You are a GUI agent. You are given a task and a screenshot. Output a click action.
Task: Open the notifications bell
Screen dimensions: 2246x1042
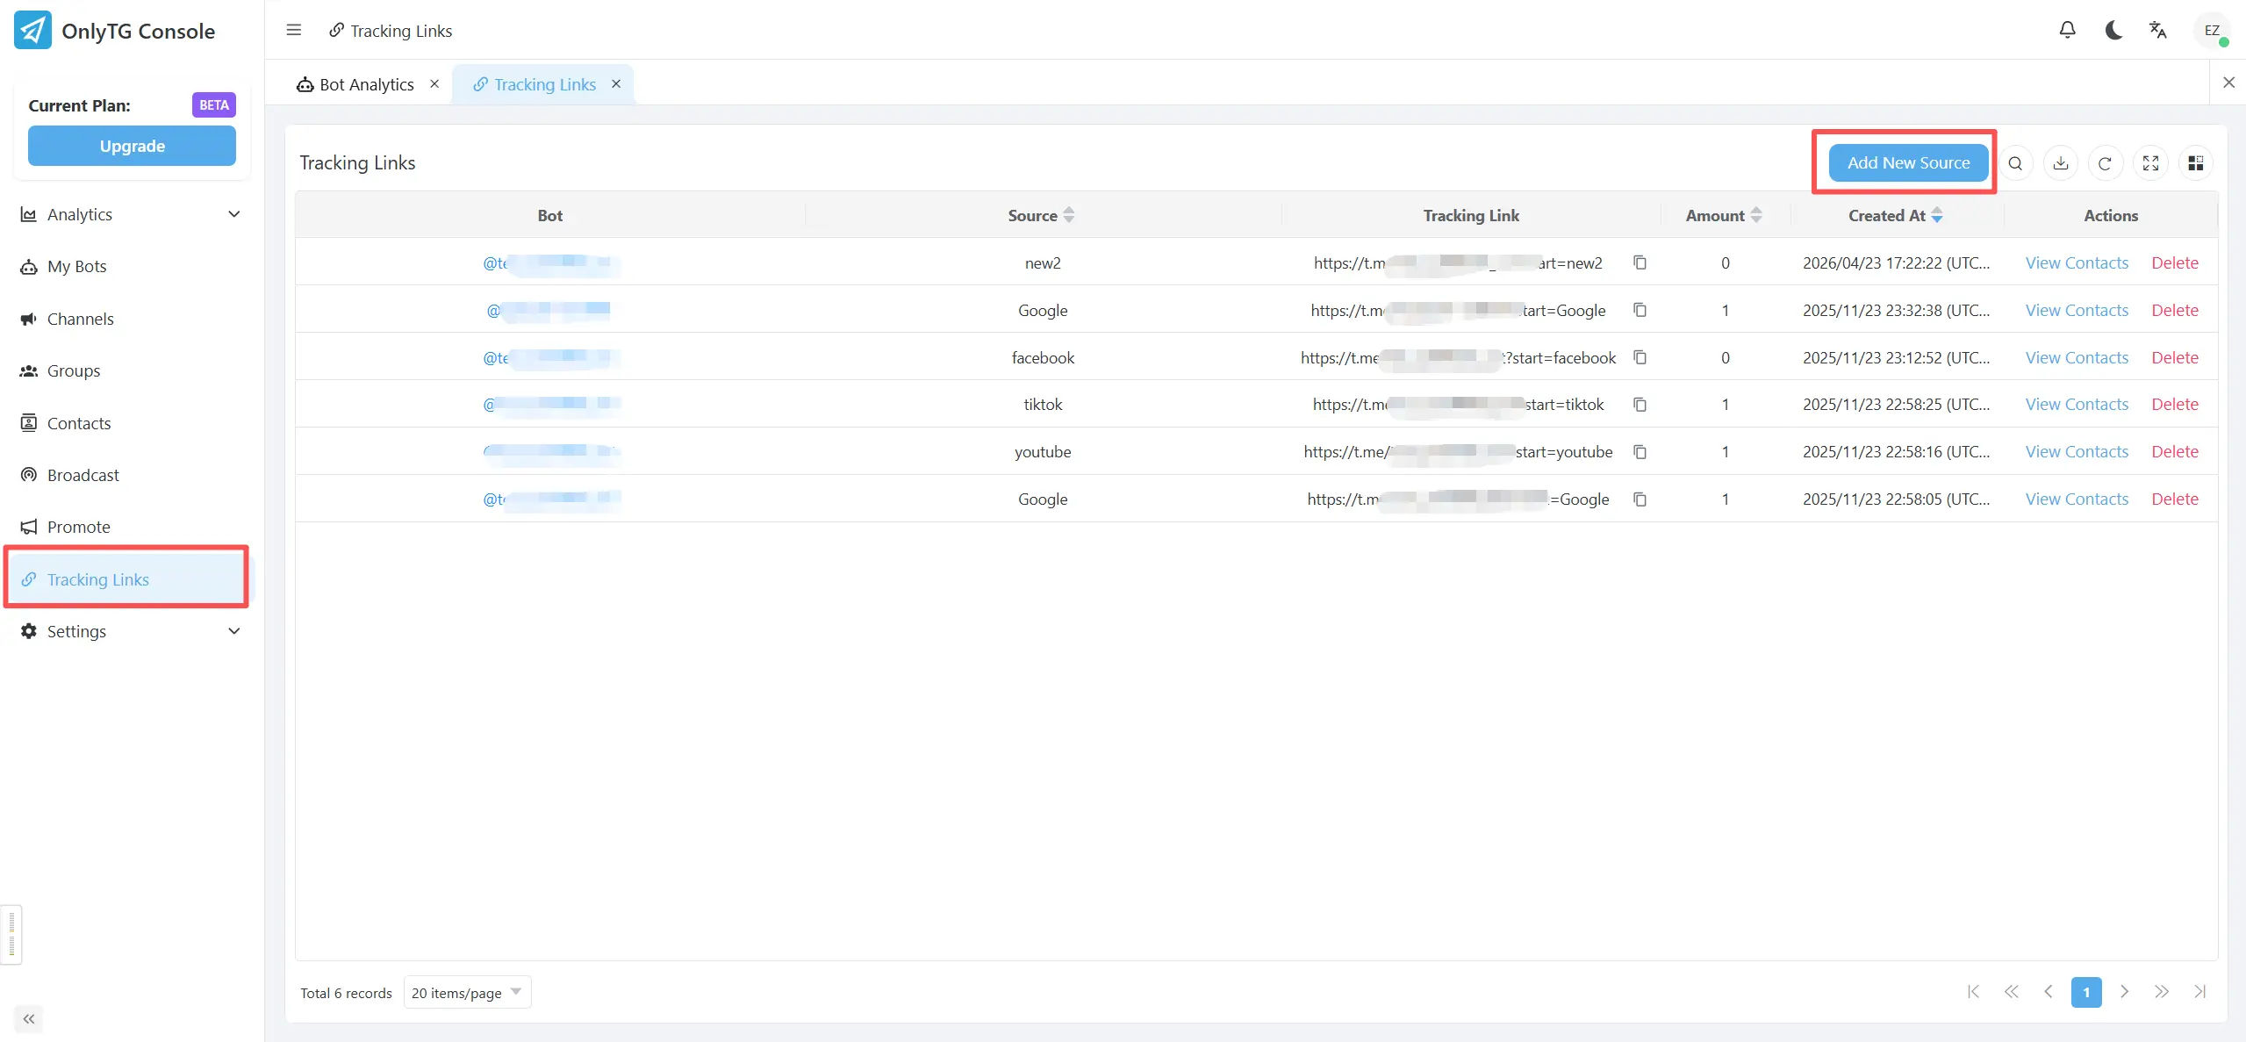[x=2068, y=31]
